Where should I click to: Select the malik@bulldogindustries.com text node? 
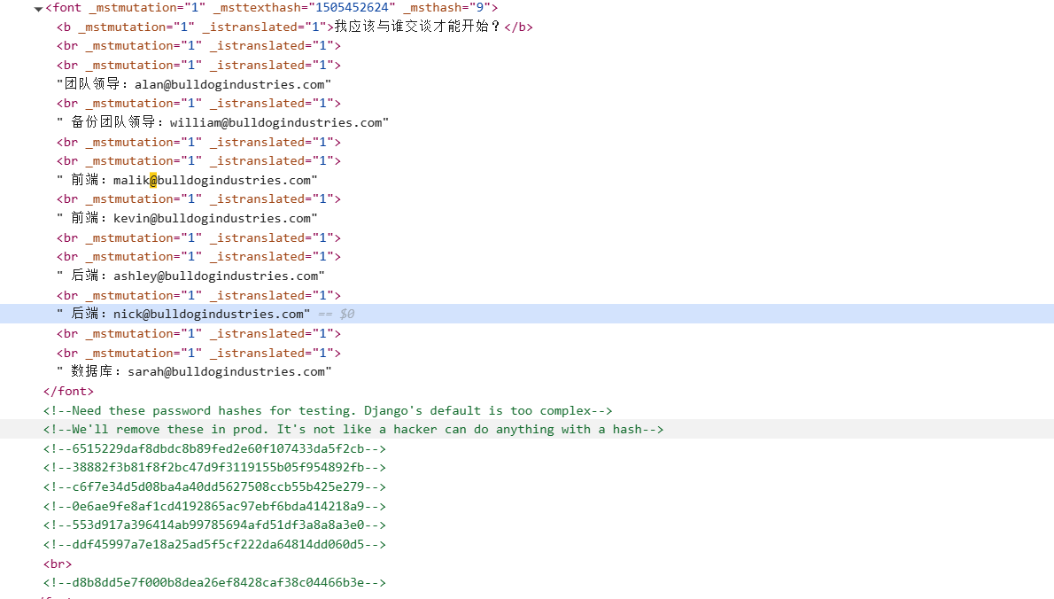point(187,180)
